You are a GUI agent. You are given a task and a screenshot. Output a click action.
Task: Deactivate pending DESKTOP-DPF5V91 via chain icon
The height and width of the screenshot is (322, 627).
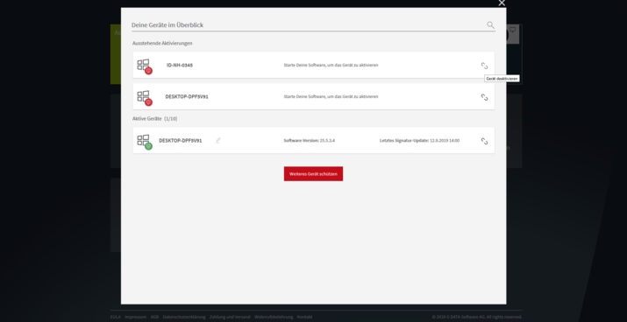click(484, 97)
